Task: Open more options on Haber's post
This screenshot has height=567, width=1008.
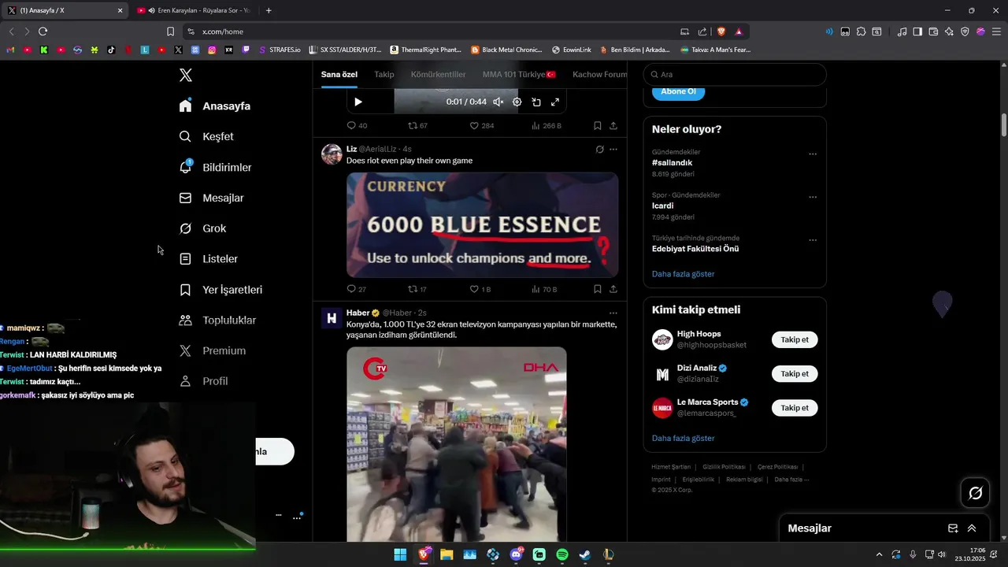Action: coord(613,313)
